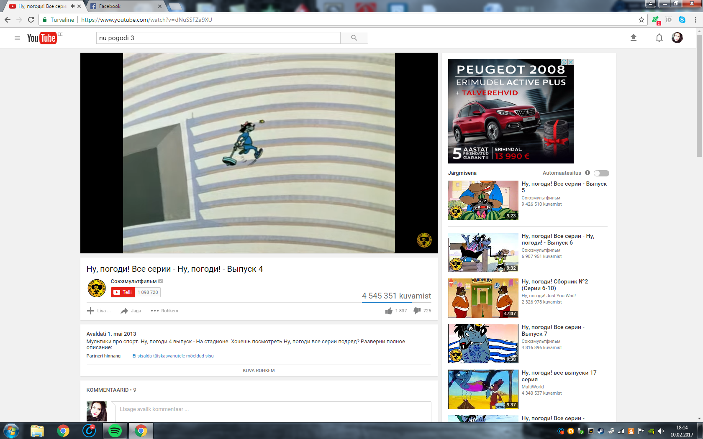Screen dimensions: 703x439
Task: Open the Союзмультфильм channel name link
Action: pyautogui.click(x=133, y=281)
